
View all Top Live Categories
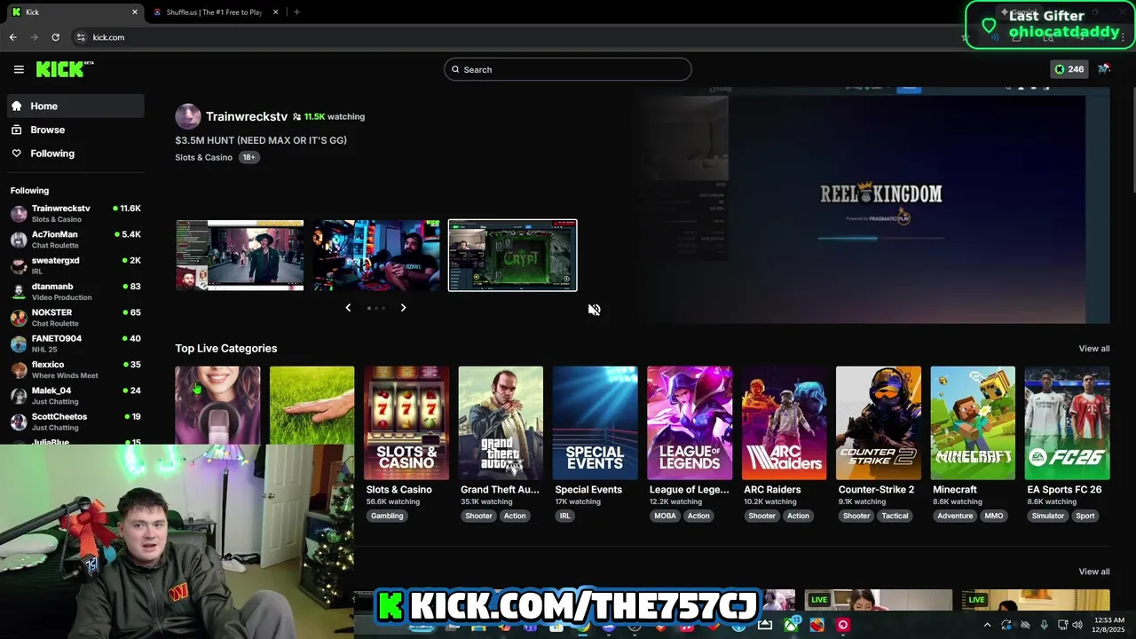pyautogui.click(x=1093, y=349)
